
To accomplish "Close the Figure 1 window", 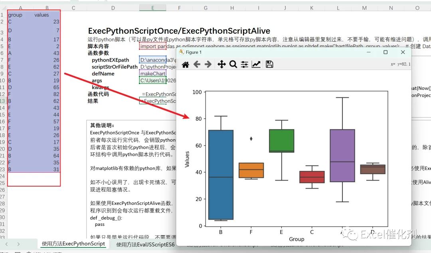I will [x=403, y=52].
